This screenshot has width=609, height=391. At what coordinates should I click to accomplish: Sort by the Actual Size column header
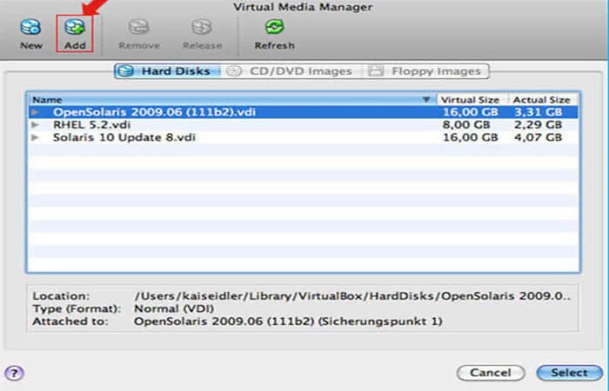[x=542, y=100]
